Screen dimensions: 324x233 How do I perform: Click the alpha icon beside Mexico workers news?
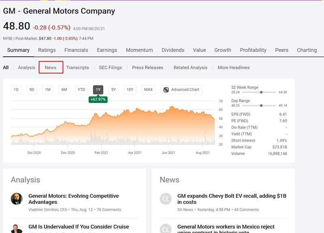point(166,229)
